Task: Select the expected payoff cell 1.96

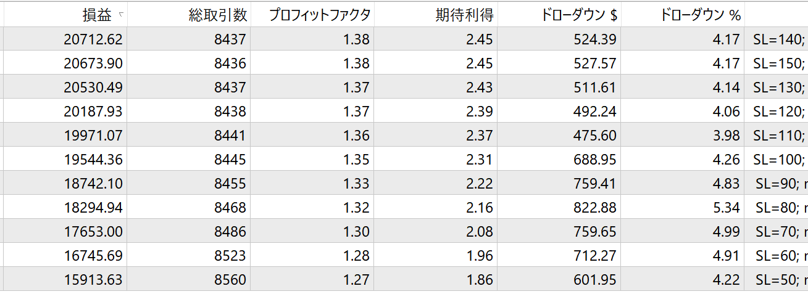Action: click(x=479, y=256)
